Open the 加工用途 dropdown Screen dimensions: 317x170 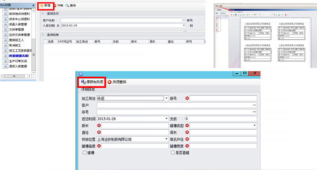point(166,98)
